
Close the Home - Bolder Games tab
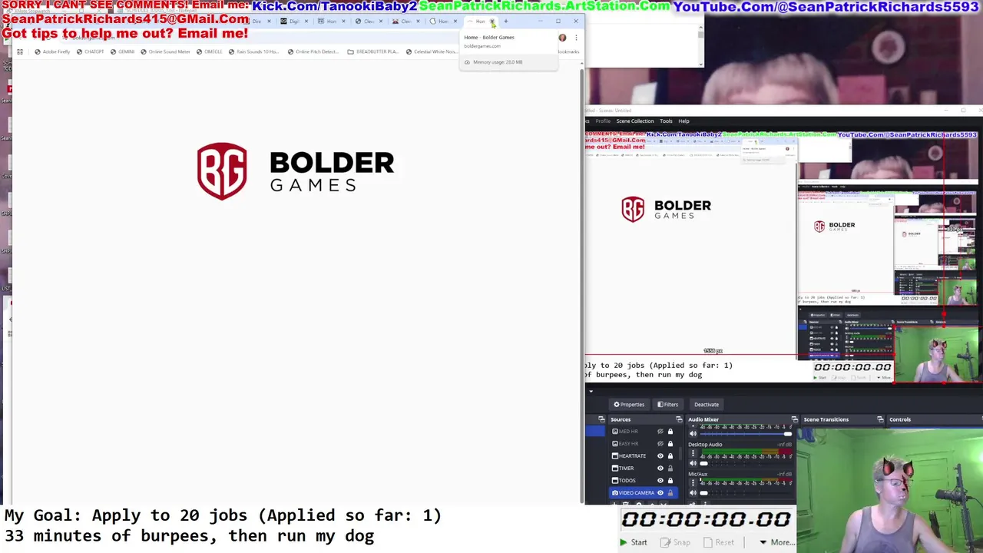492,22
